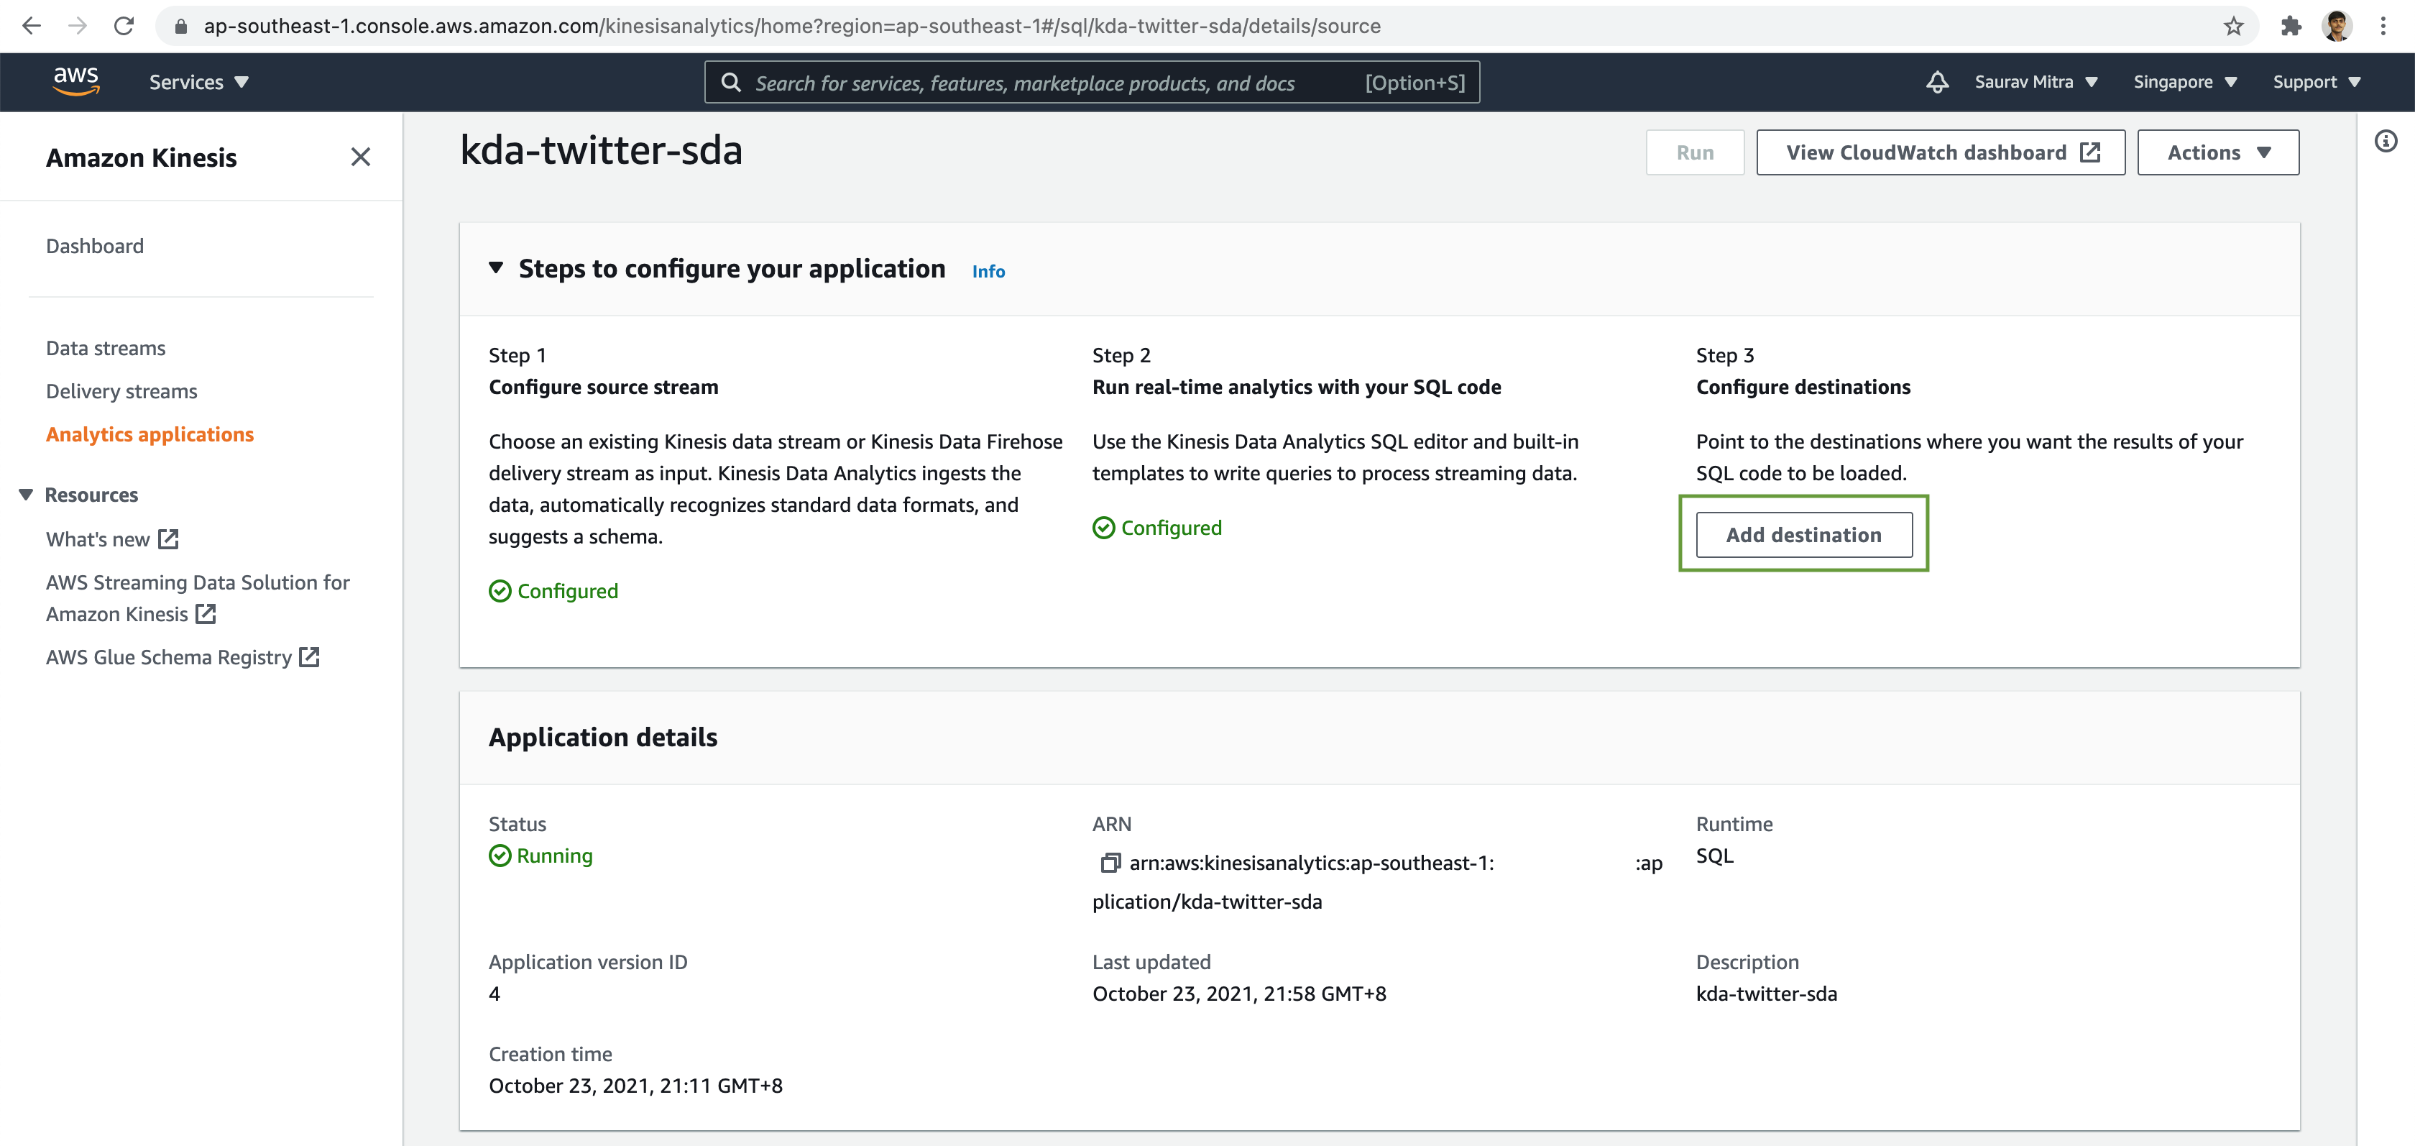Click the Application version ID value 4

[x=494, y=993]
